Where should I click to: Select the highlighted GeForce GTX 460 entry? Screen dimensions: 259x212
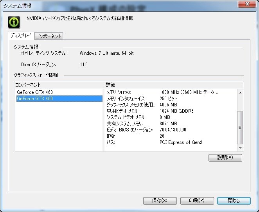(x=59, y=99)
